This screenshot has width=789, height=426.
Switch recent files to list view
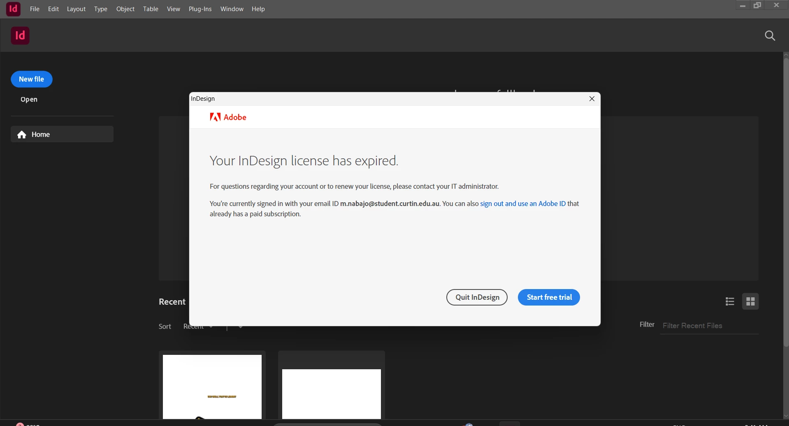[x=730, y=301]
